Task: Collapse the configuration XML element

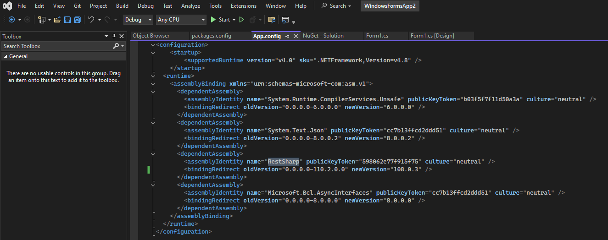Action: tap(153, 45)
